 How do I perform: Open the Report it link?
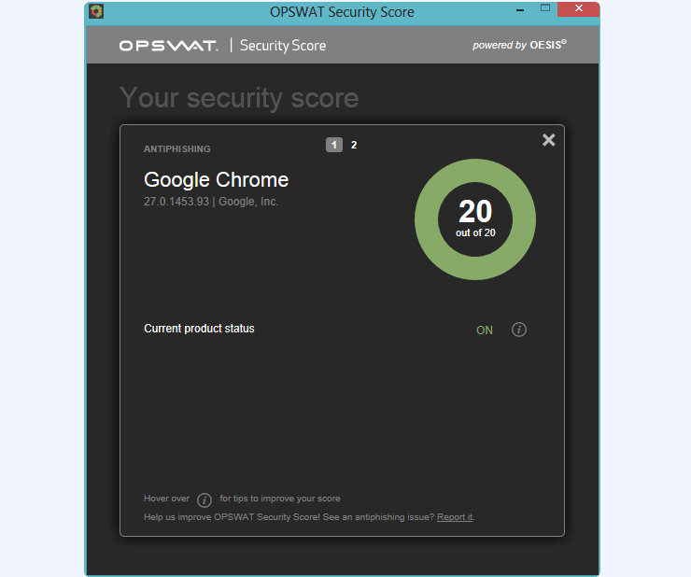455,517
